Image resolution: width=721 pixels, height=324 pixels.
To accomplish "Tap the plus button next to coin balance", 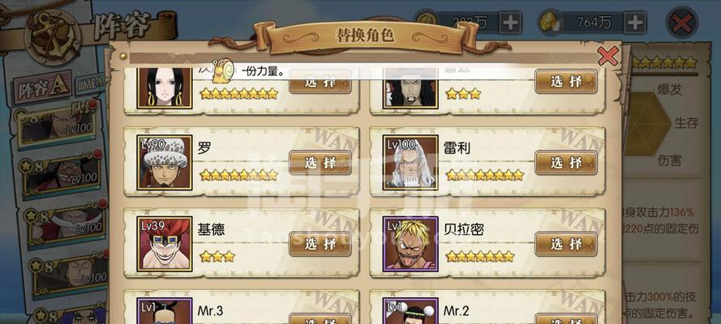I will point(510,23).
